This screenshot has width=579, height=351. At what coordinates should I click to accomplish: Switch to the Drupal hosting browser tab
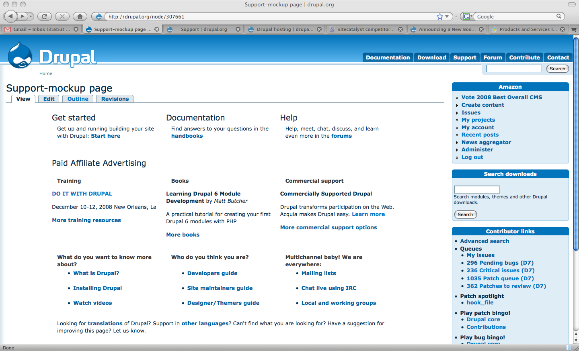pos(285,29)
